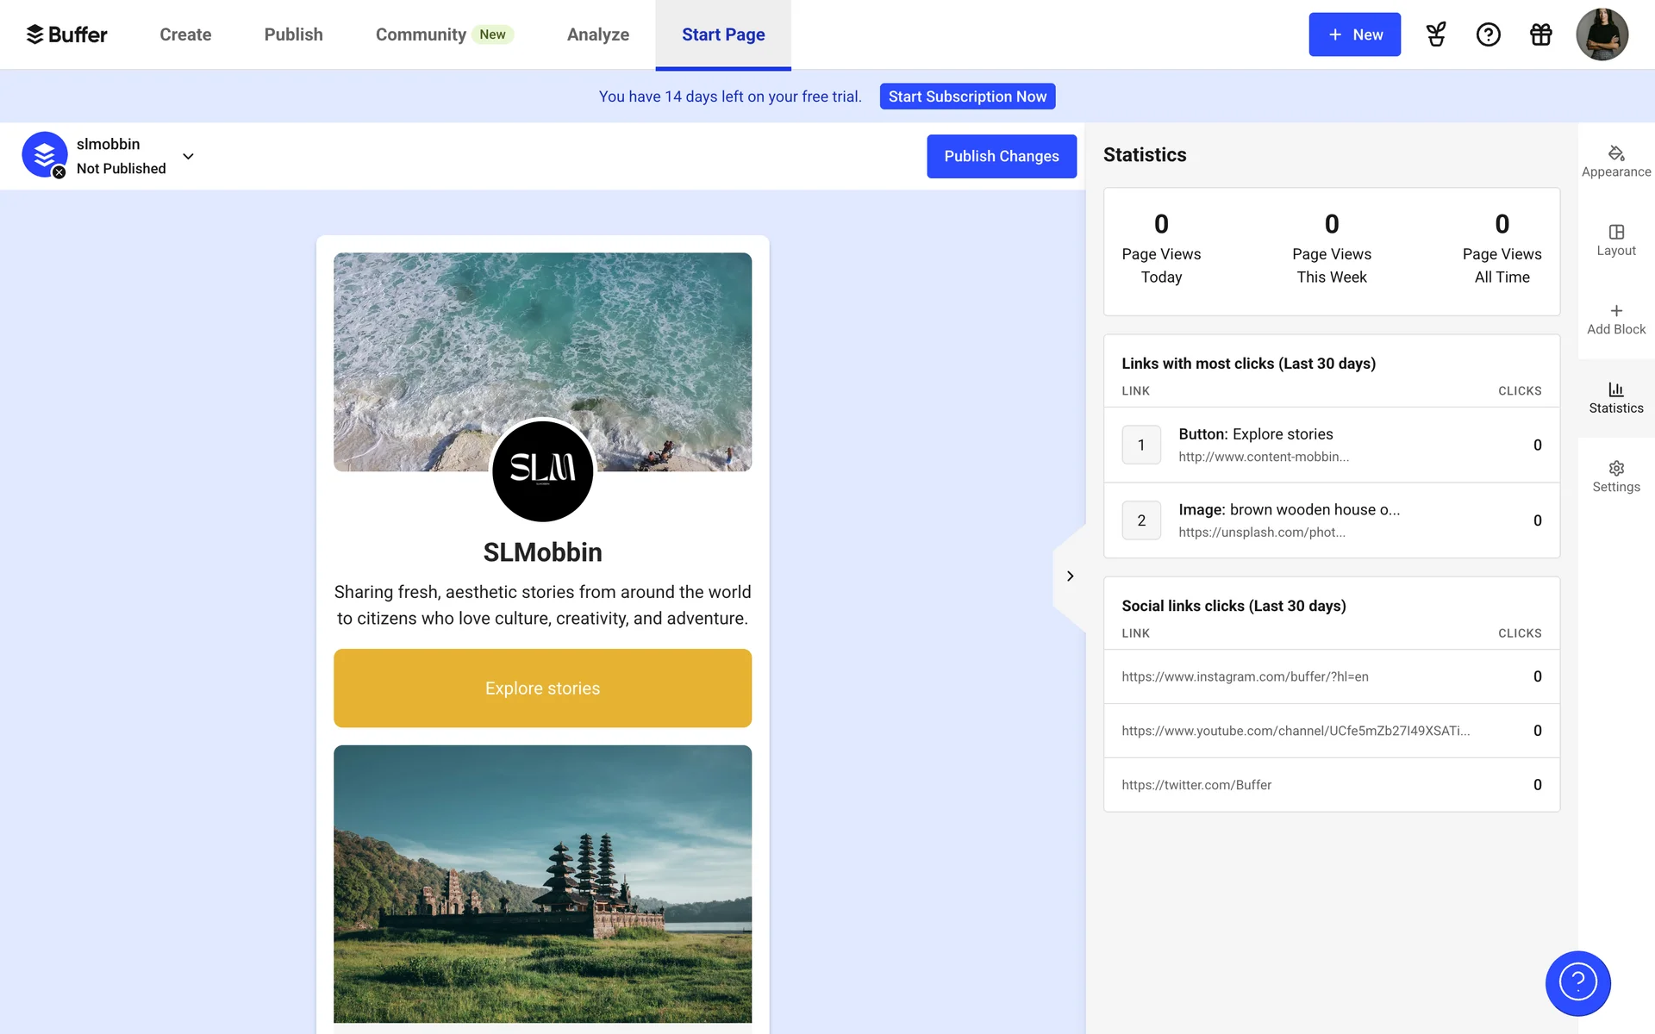Open the Layout panel icon
Viewport: 1655px width, 1034px height.
(x=1615, y=240)
